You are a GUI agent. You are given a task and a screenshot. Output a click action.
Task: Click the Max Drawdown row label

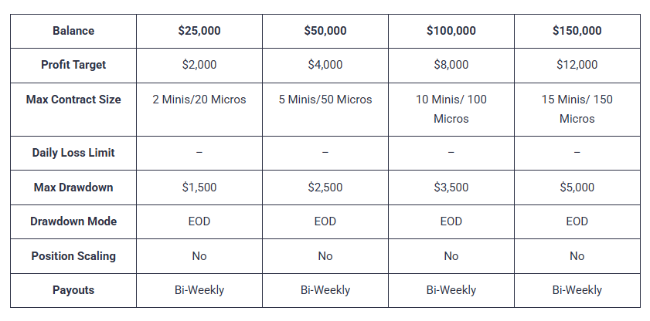pyautogui.click(x=73, y=188)
